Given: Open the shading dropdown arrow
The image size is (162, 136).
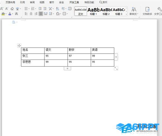Looking at the screenshot, I should [60, 14].
